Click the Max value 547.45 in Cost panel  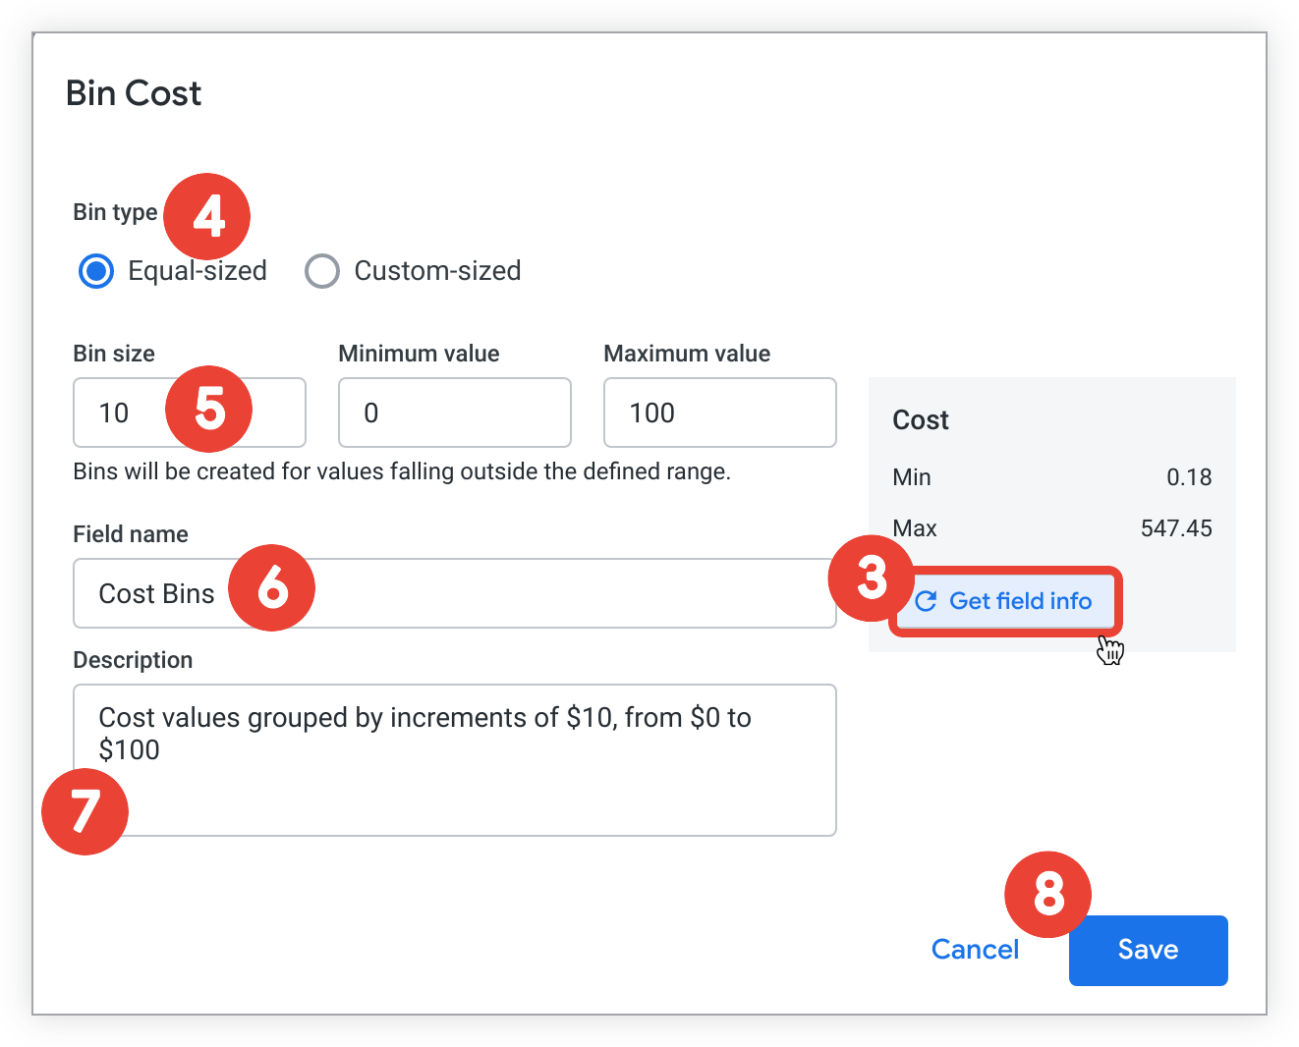[x=1175, y=528]
